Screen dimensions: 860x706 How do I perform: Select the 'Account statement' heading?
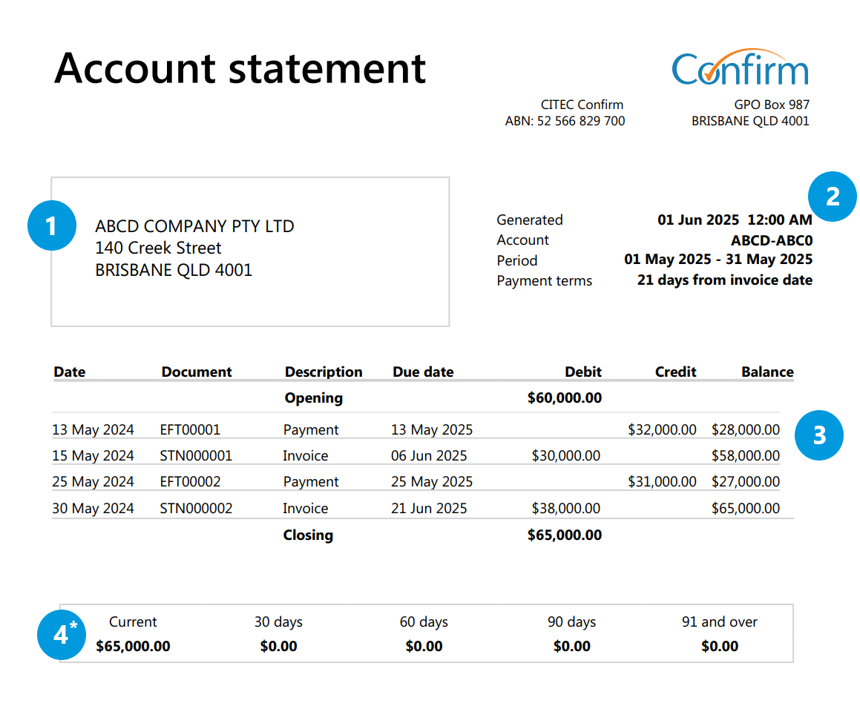point(240,68)
